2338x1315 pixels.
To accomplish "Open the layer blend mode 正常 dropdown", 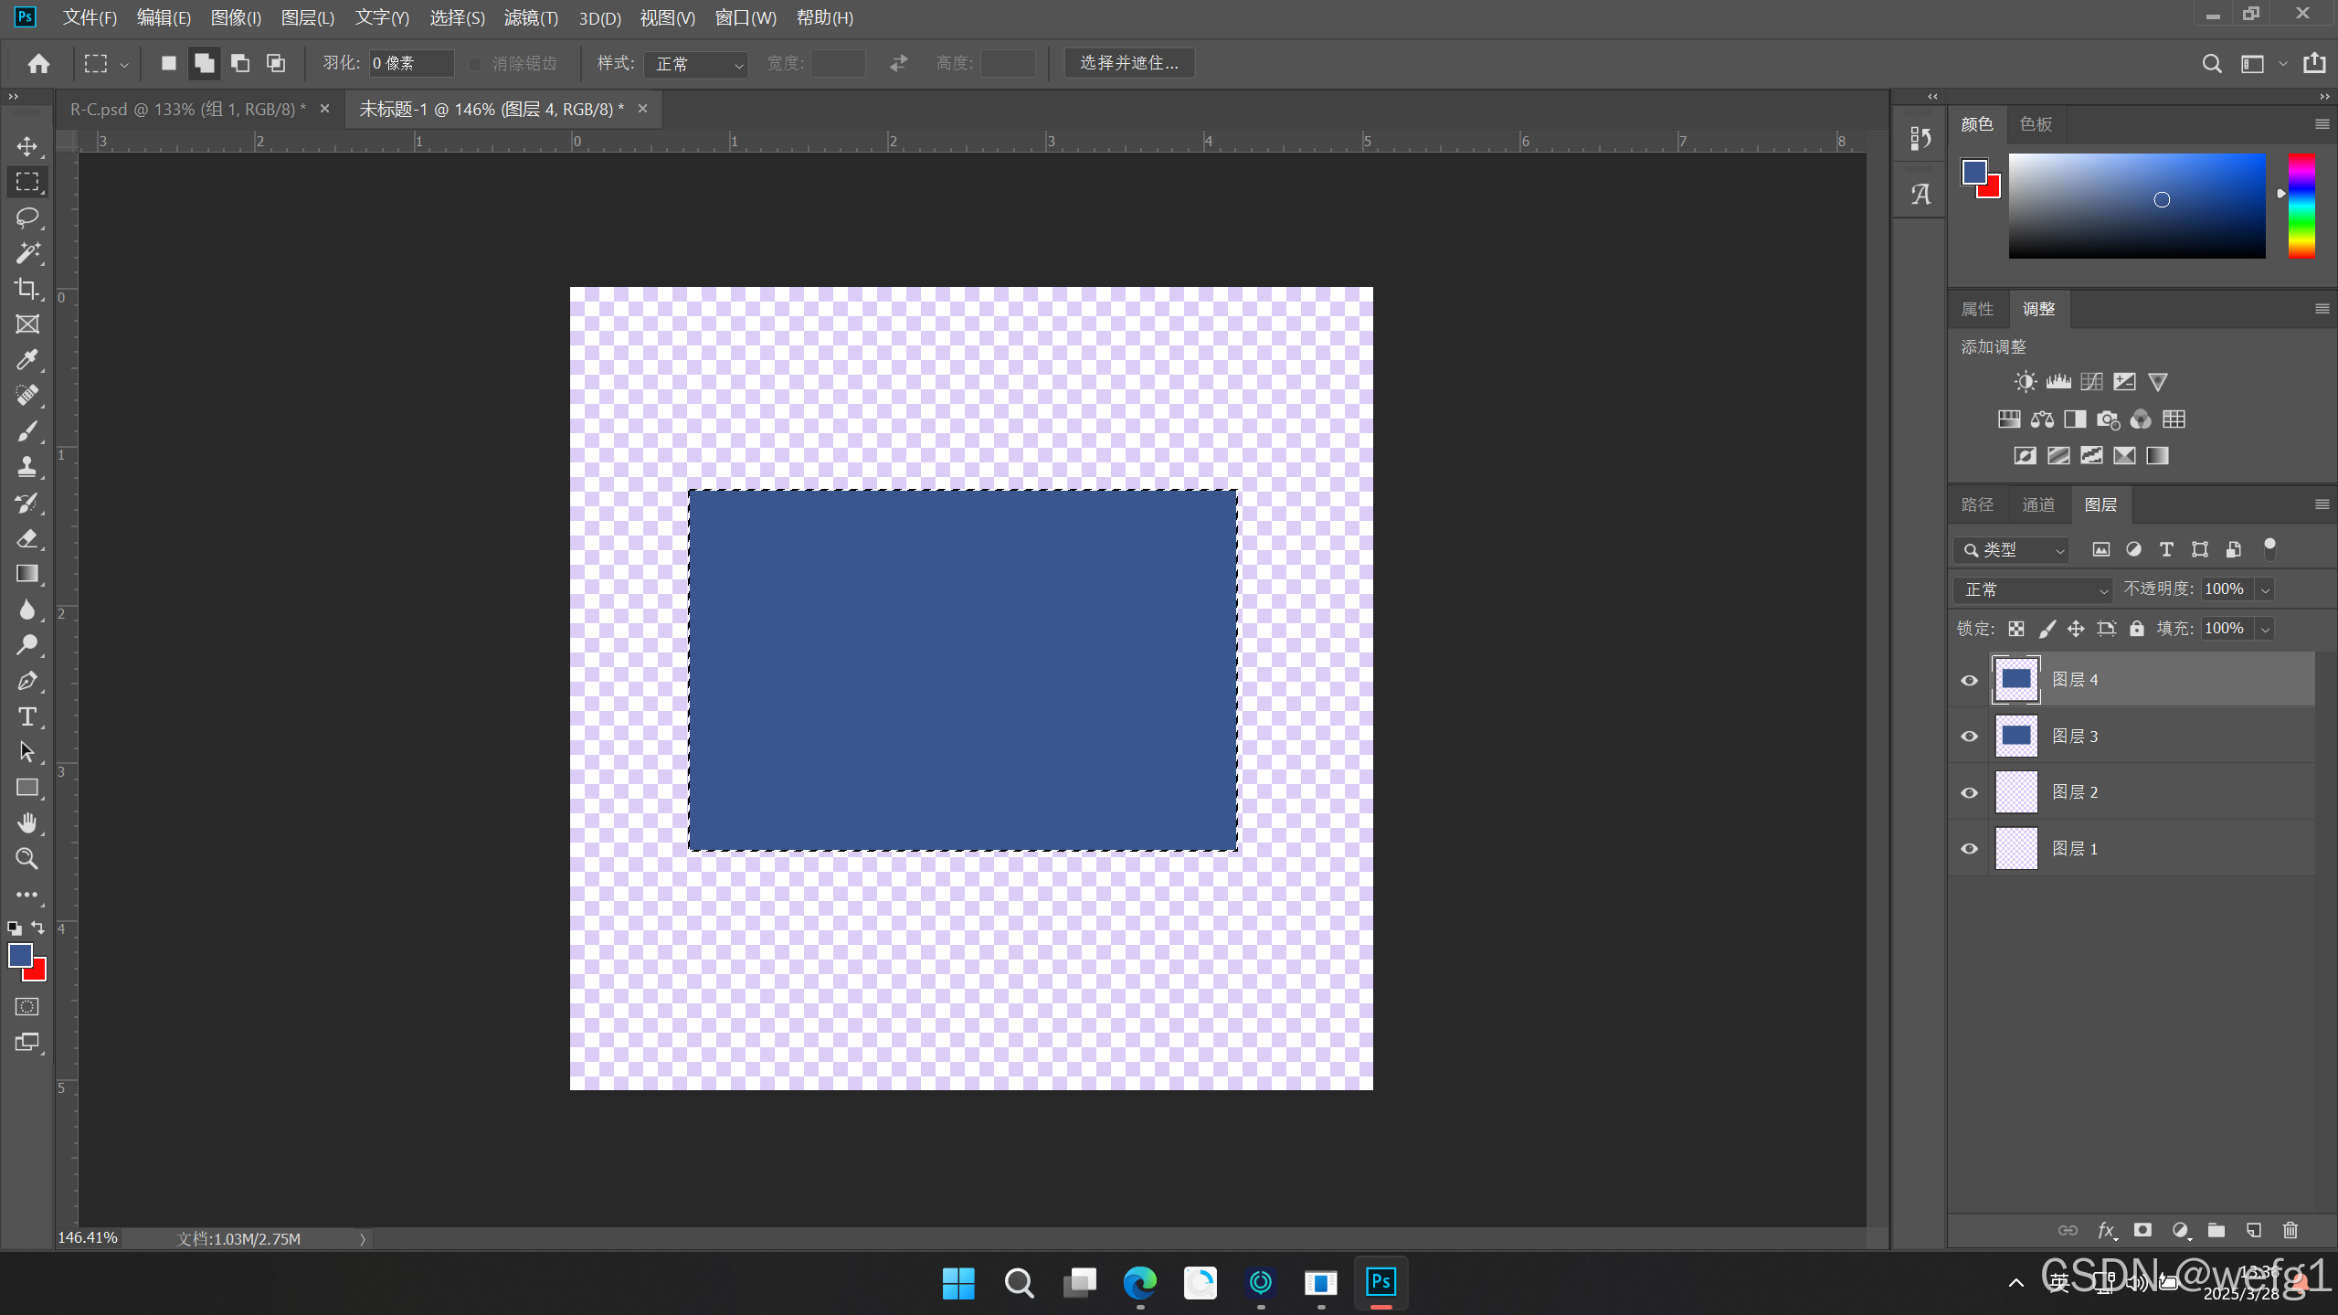I will 2033,589.
